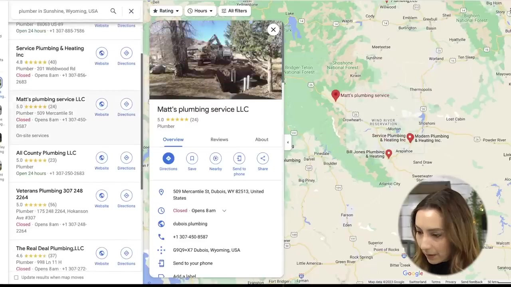Click phone number +1 307-450-8587 in details

[190, 237]
